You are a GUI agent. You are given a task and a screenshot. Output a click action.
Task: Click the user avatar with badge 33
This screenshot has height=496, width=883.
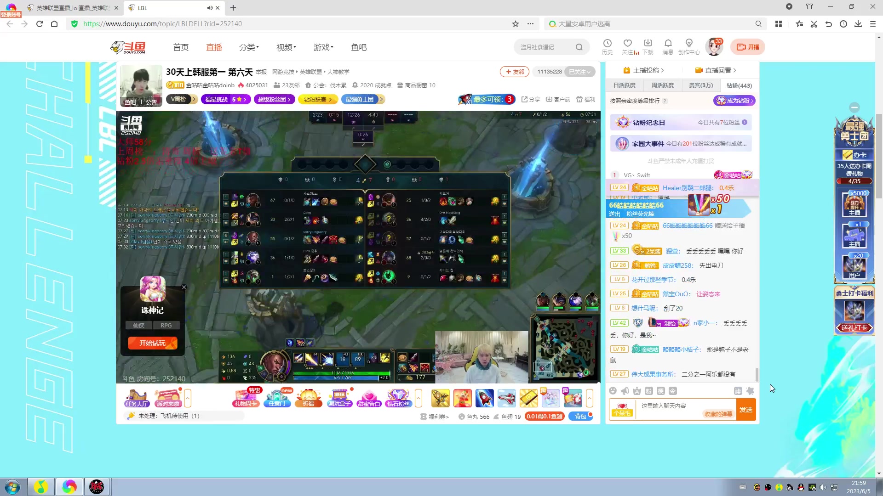pos(714,47)
